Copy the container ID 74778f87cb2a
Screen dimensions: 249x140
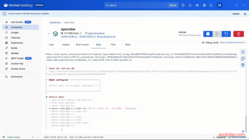pyautogui.click(x=81, y=33)
